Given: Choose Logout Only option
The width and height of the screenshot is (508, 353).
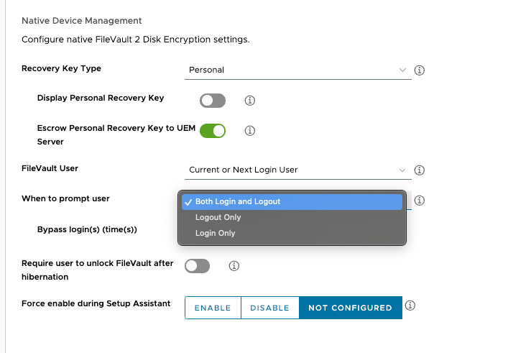Looking at the screenshot, I should click(x=292, y=217).
